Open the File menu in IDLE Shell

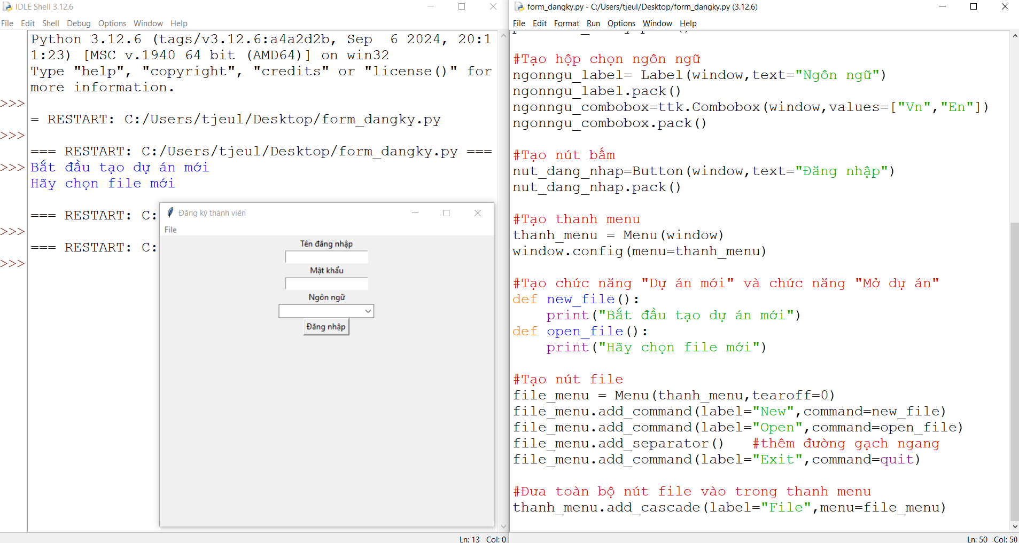point(7,23)
